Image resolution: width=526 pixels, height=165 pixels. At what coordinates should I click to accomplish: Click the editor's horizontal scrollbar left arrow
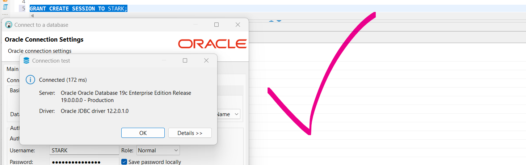point(32,16)
